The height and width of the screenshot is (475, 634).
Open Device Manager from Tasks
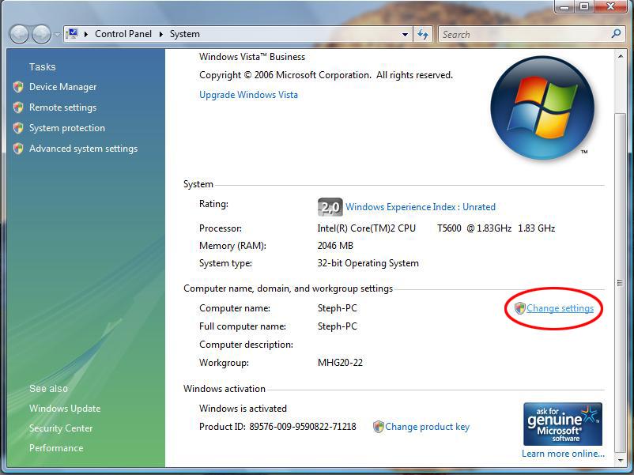[x=62, y=87]
